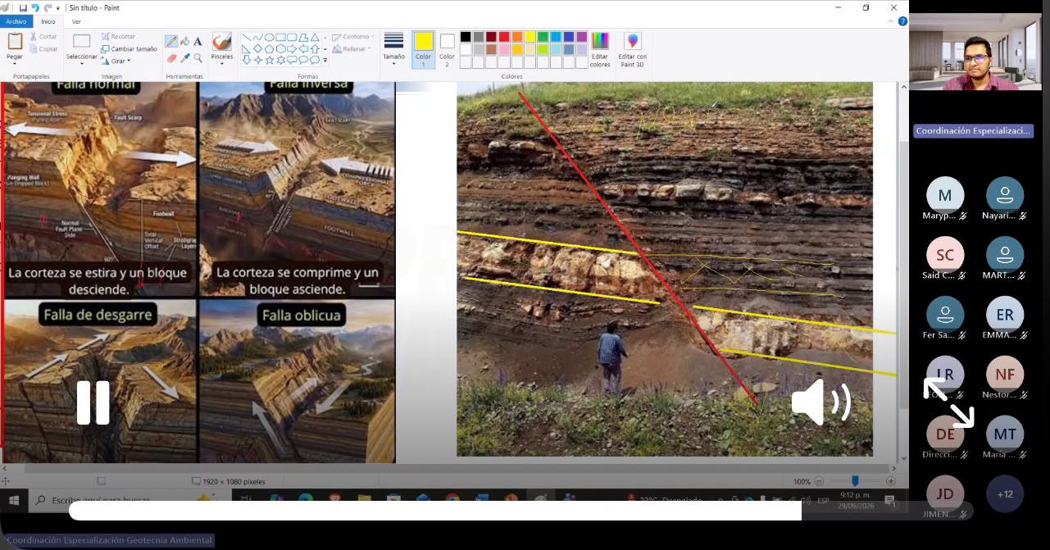
Task: Click the Cambiar tamaño button
Action: [x=130, y=49]
